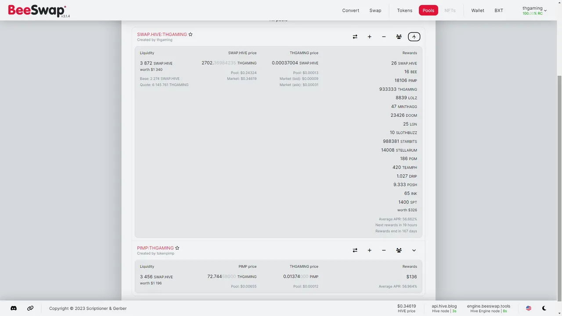Change language via the US flag icon
The height and width of the screenshot is (316, 562).
point(529,309)
